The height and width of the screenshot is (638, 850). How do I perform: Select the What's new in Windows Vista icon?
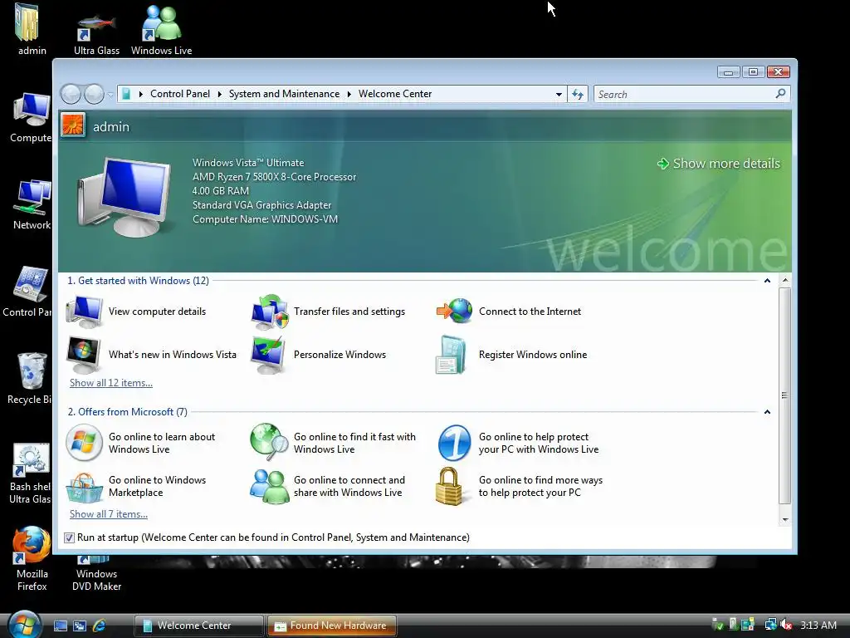84,355
